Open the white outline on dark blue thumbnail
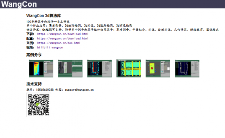225x138 pixels. 187,69
